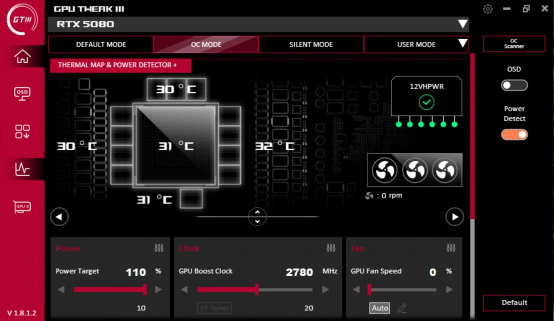Image resolution: width=554 pixels, height=321 pixels.
Task: Decrease Power Target with left arrow
Action: pyautogui.click(x=61, y=290)
